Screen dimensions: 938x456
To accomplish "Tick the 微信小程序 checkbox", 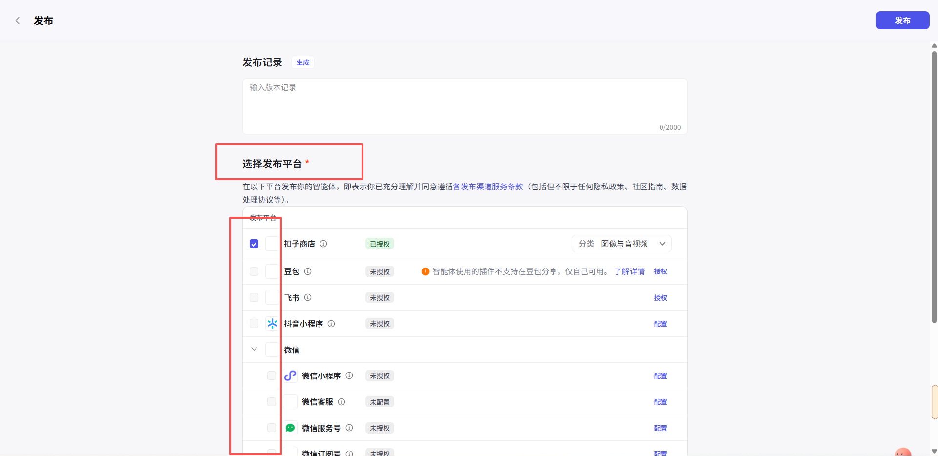I will tap(272, 375).
